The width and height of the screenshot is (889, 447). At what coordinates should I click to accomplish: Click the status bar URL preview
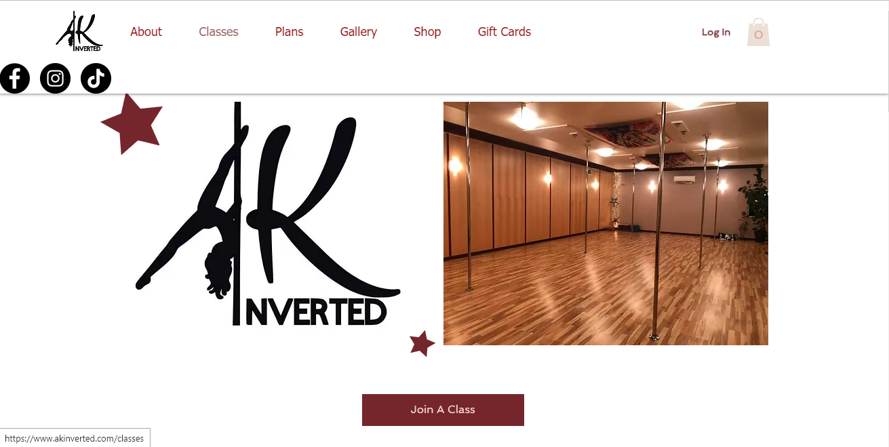pyautogui.click(x=75, y=438)
